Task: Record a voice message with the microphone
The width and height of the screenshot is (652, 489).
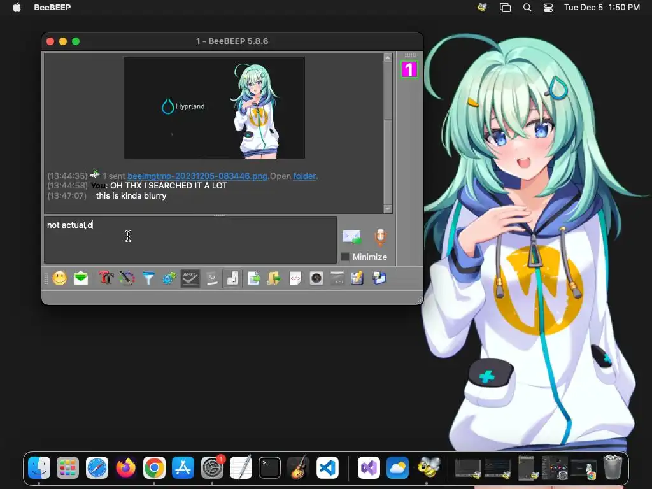Action: point(380,237)
